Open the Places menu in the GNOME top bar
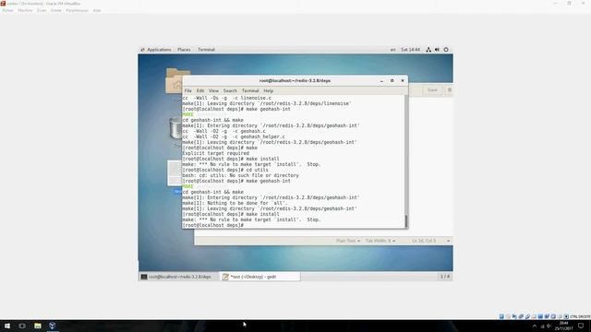 coord(184,50)
